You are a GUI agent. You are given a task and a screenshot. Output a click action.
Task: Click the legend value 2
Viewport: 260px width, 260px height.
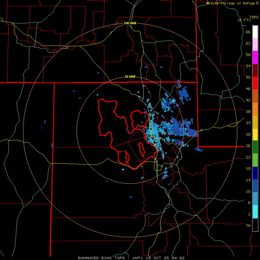(x=249, y=214)
